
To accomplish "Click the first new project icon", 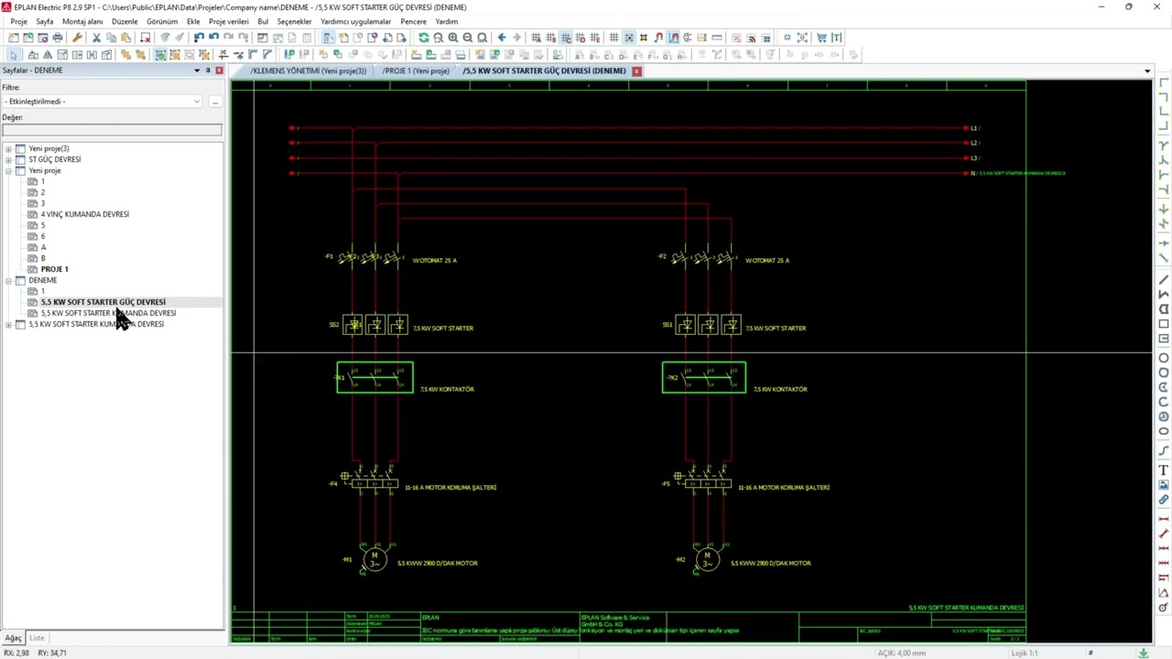I will (13, 38).
